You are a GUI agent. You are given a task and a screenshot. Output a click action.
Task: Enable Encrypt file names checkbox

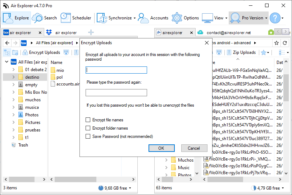coord(88,120)
